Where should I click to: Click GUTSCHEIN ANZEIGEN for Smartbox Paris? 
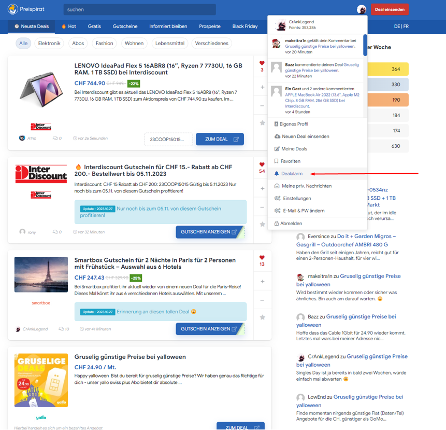coord(210,329)
